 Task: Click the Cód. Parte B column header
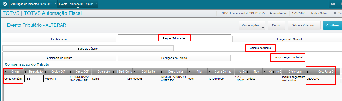pyautogui.click(x=323, y=72)
